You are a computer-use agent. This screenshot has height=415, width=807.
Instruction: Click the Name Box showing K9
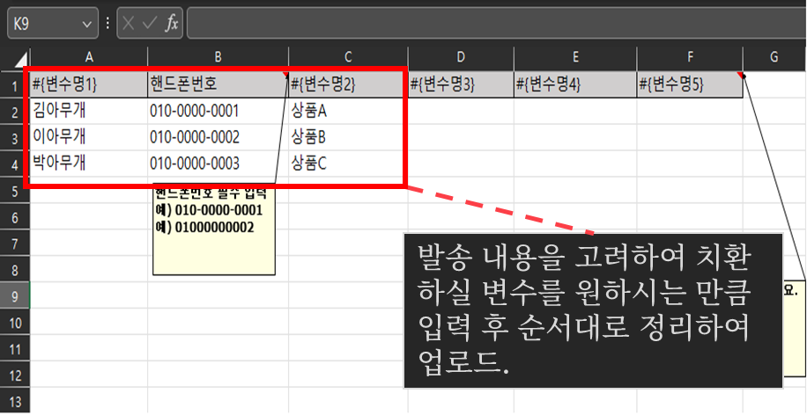coord(52,23)
